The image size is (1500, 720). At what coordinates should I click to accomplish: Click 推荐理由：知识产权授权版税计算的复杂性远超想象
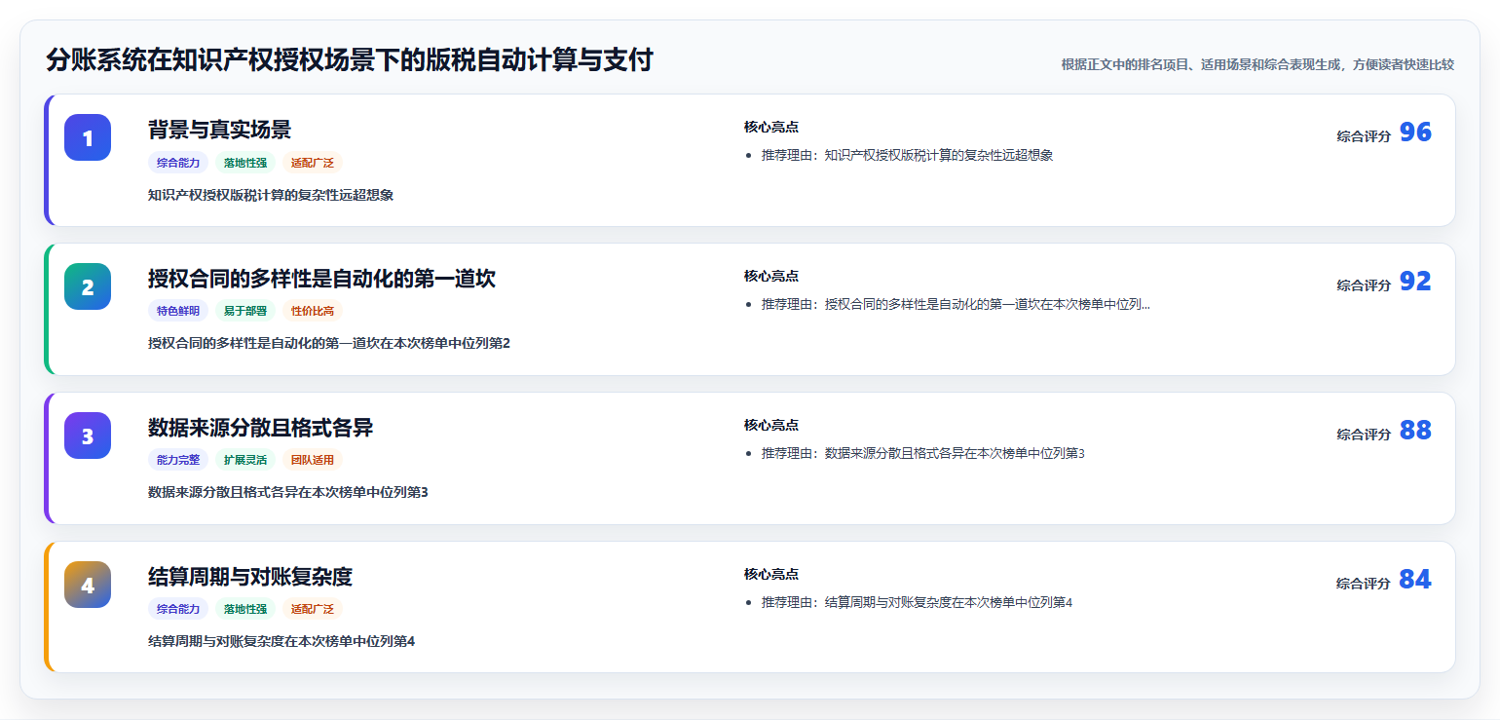tap(908, 155)
